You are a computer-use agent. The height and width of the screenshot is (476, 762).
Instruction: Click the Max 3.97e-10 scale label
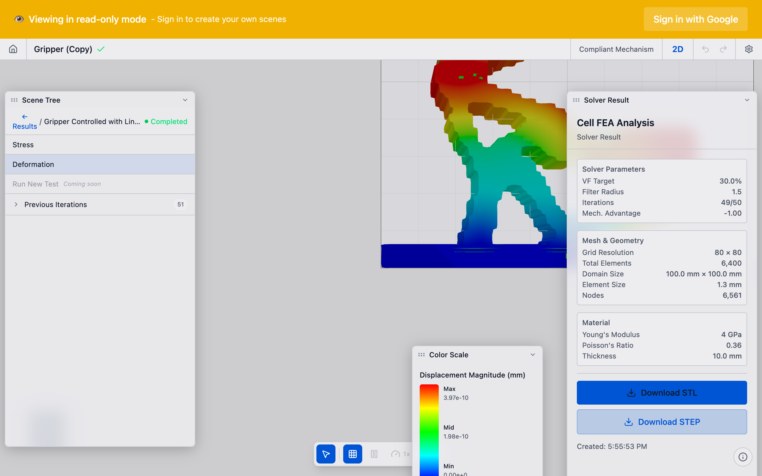coord(456,393)
